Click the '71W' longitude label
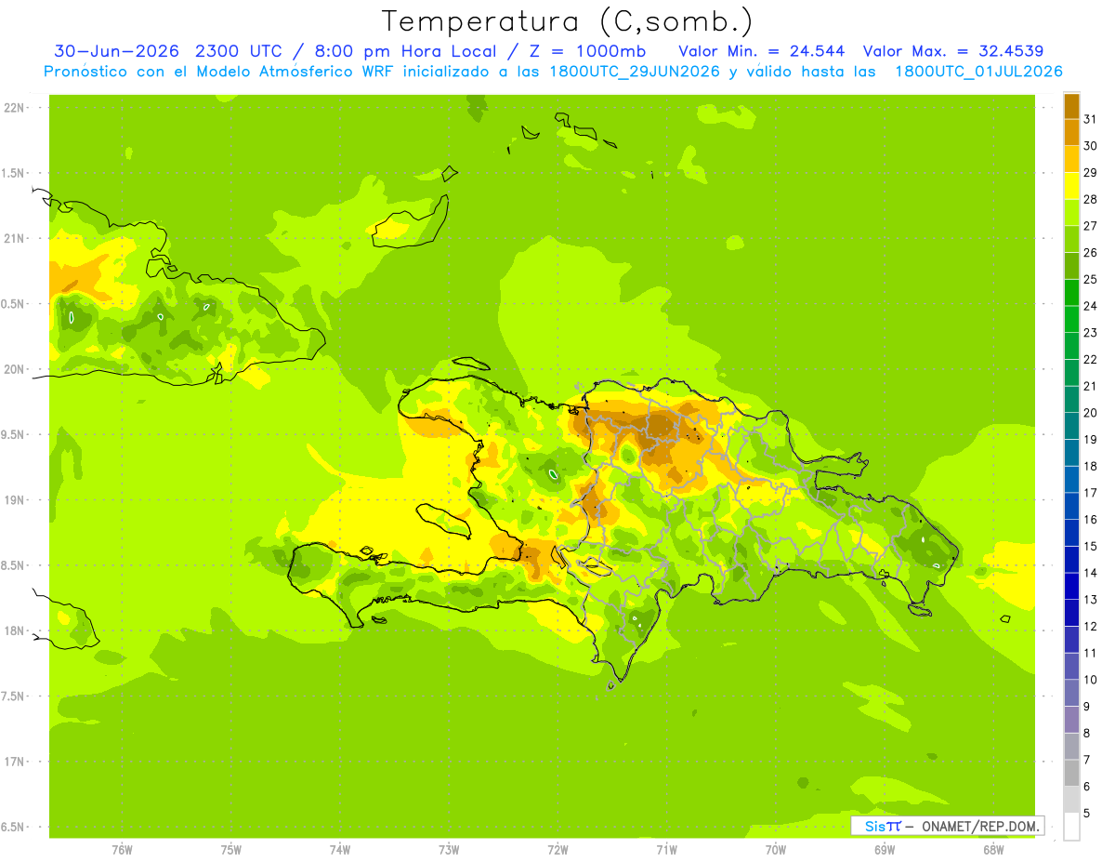Image resolution: width=1115 pixels, height=862 pixels. 666,850
